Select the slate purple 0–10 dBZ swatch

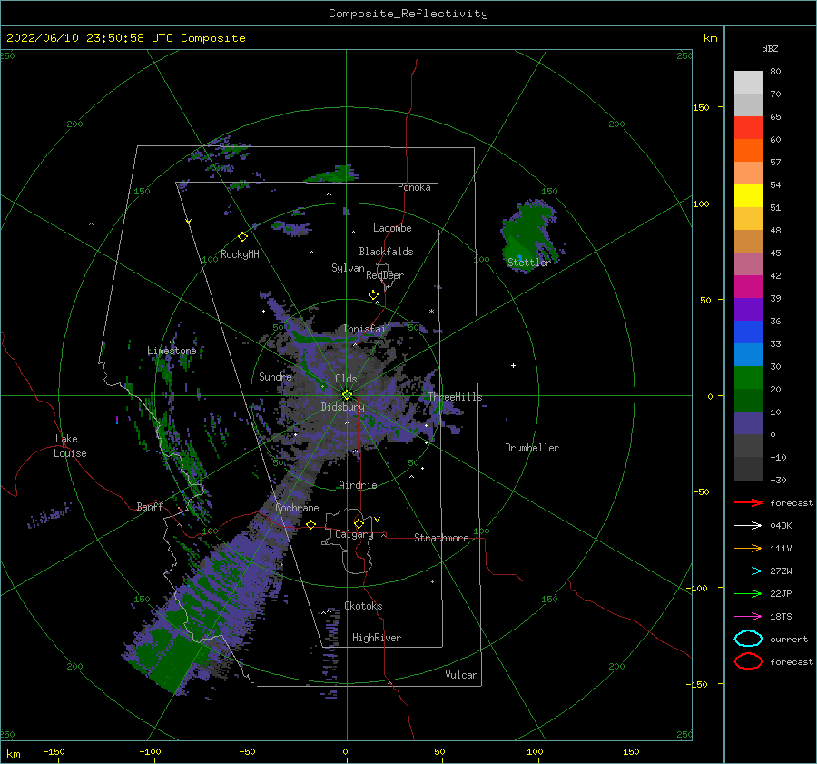[748, 423]
